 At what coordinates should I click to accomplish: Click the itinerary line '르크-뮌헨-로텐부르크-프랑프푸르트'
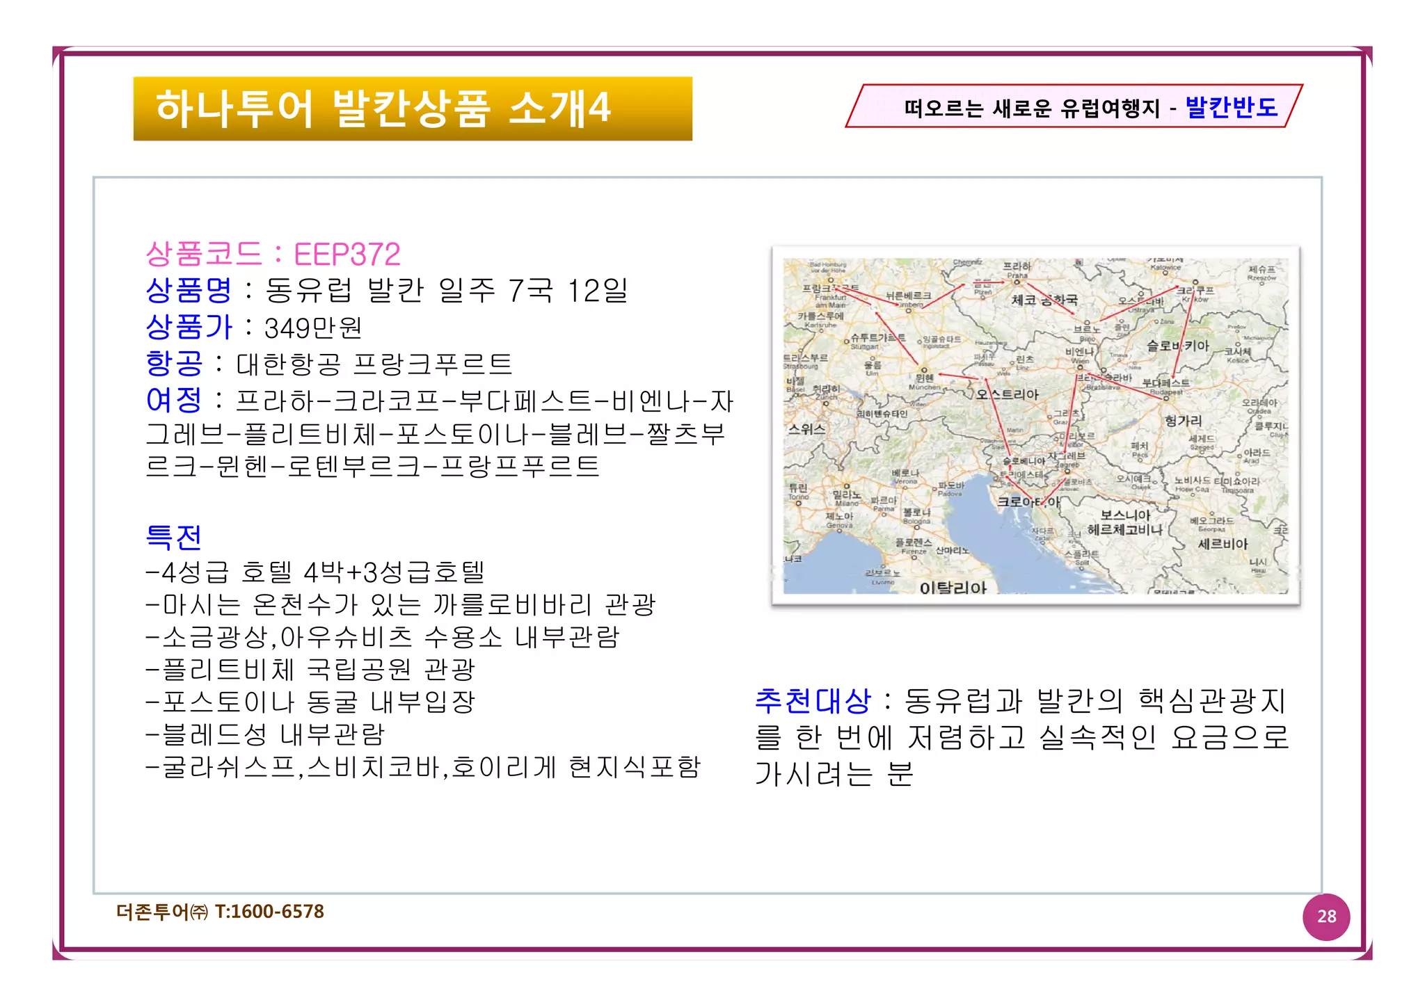[372, 466]
